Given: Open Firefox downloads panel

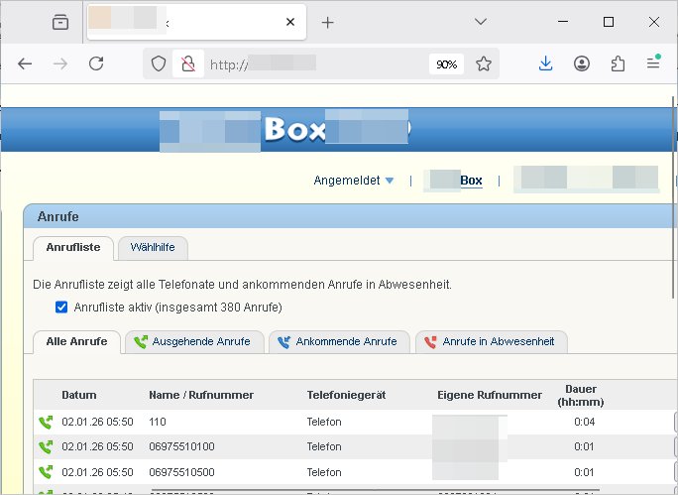Looking at the screenshot, I should pos(545,63).
